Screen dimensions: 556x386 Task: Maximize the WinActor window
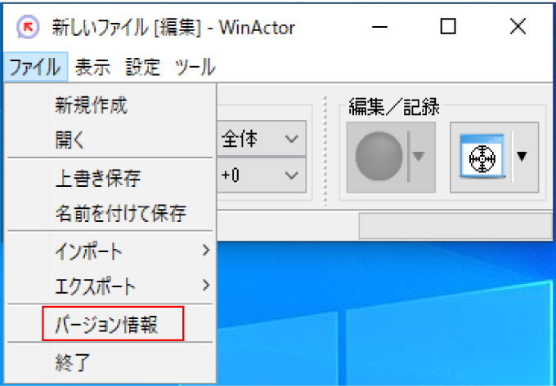pos(448,27)
